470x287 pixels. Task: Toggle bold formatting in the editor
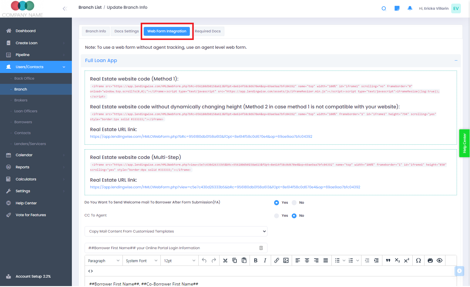pos(256,261)
